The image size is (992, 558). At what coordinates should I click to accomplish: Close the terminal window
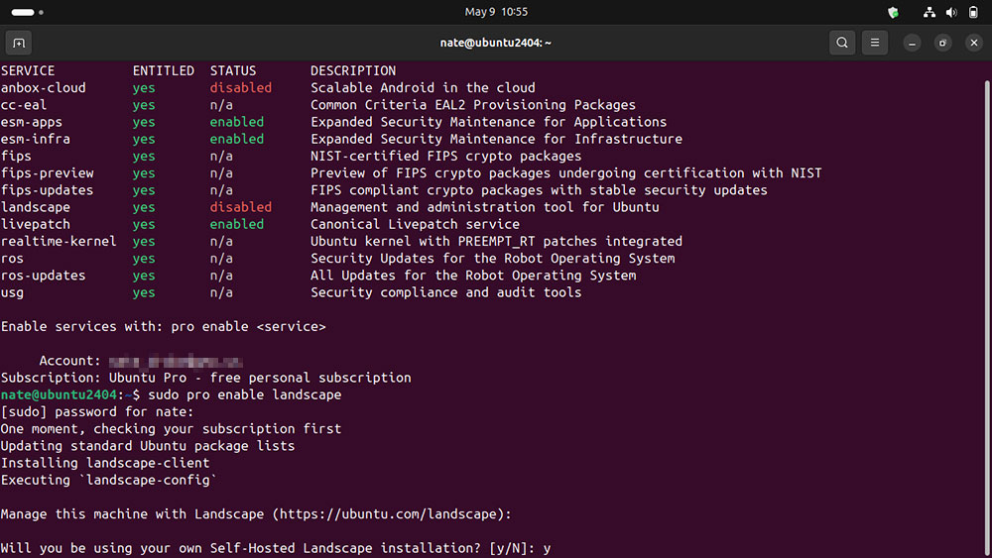pyautogui.click(x=974, y=43)
